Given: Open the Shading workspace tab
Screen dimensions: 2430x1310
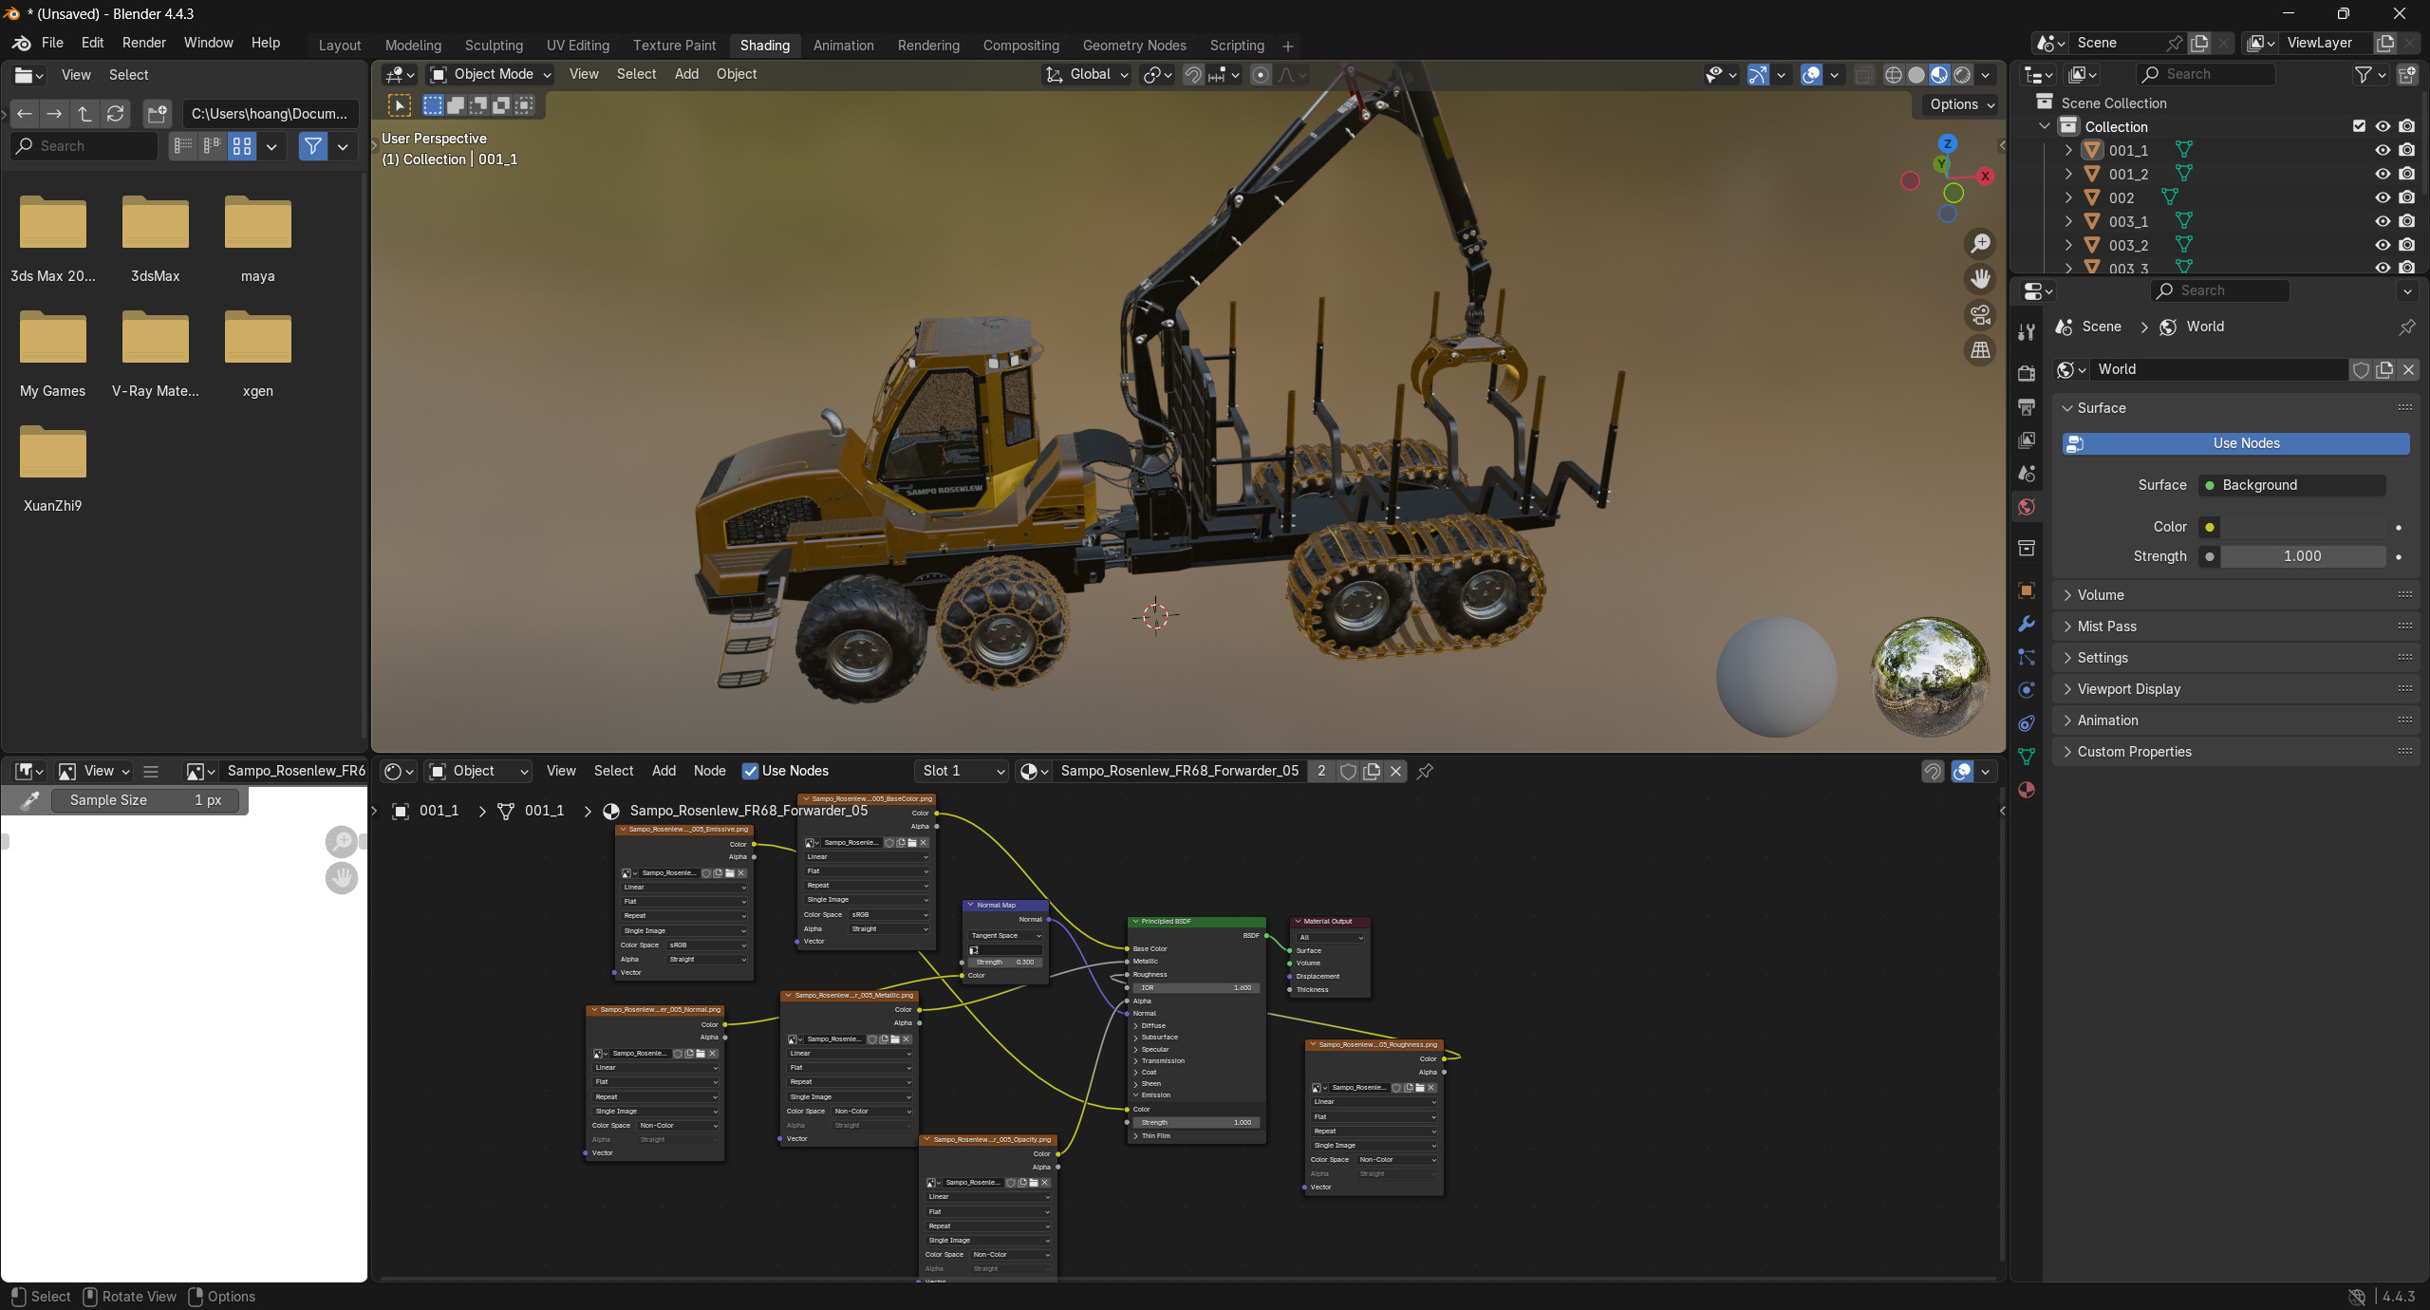Looking at the screenshot, I should coord(765,46).
